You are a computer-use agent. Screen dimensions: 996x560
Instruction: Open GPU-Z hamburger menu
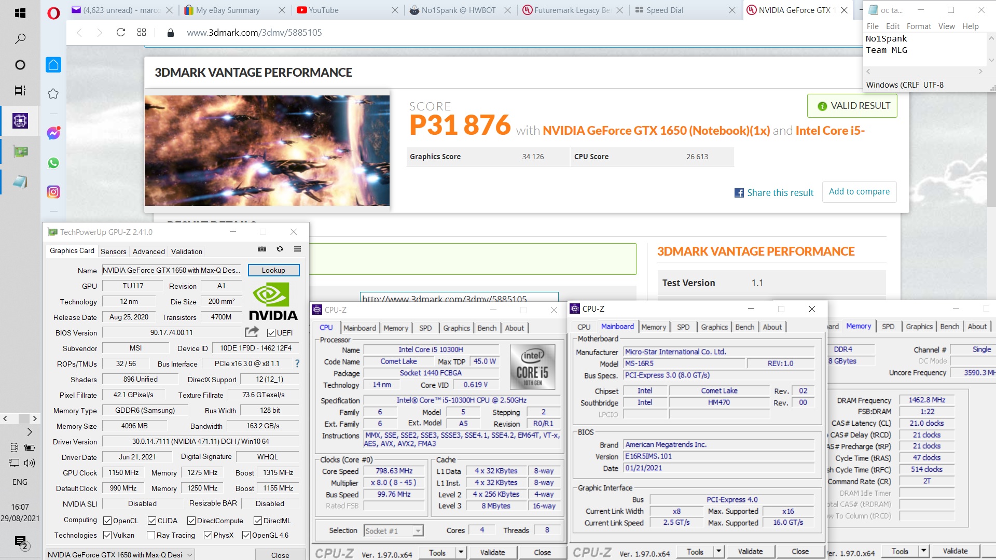297,249
